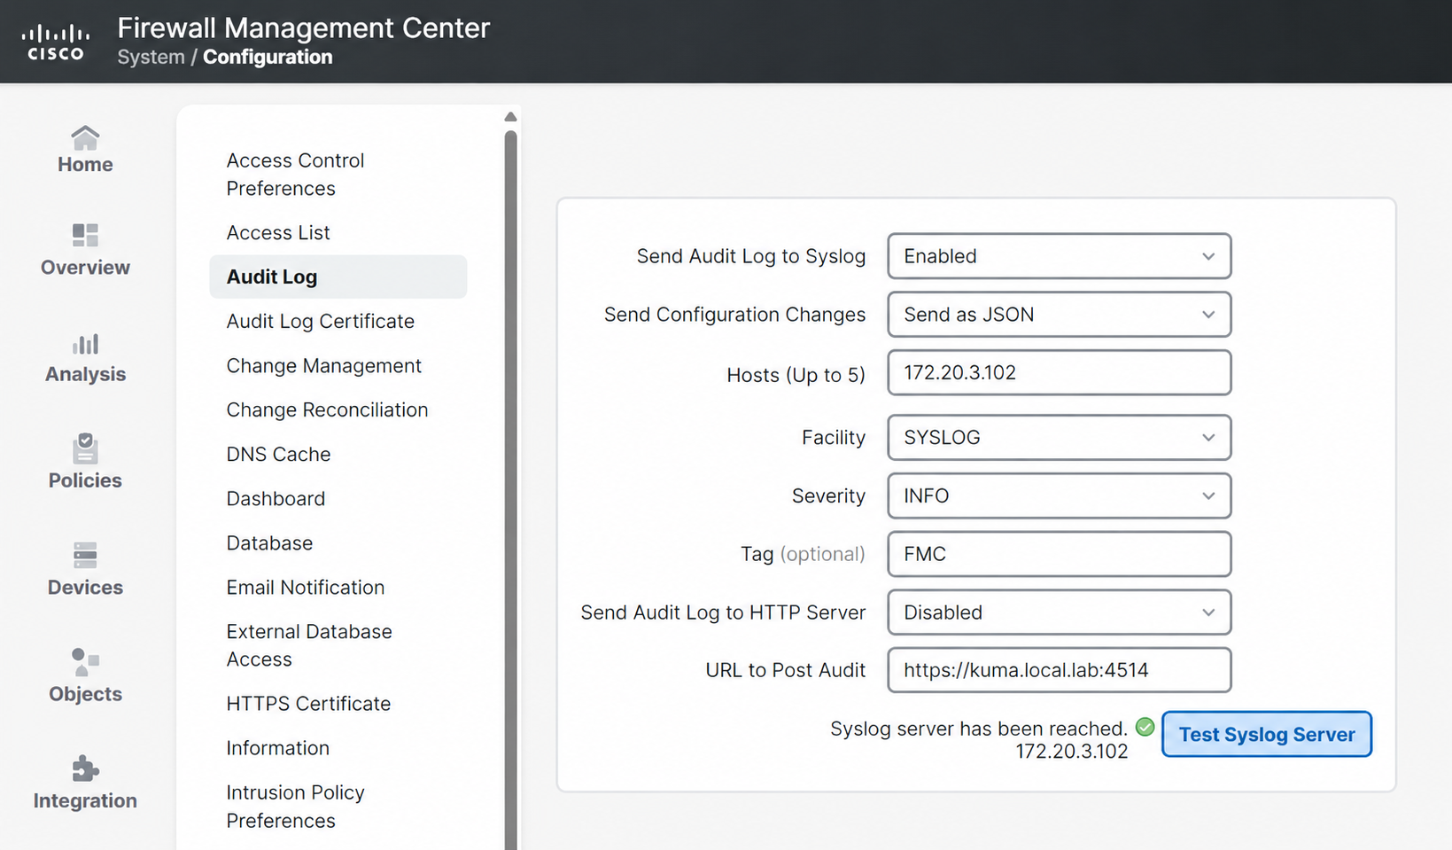Image resolution: width=1452 pixels, height=850 pixels.
Task: Click the green syslog success checkmark
Action: click(1145, 727)
